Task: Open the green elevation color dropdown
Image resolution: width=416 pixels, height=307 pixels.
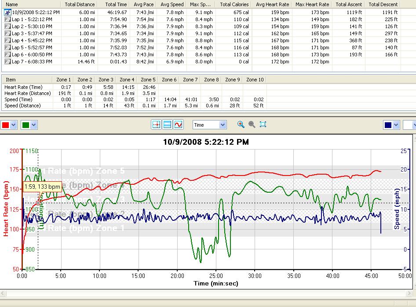Action: [34, 125]
